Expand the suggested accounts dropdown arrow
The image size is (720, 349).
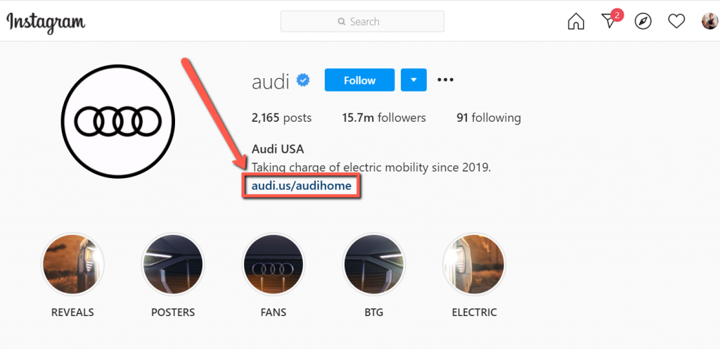(413, 80)
